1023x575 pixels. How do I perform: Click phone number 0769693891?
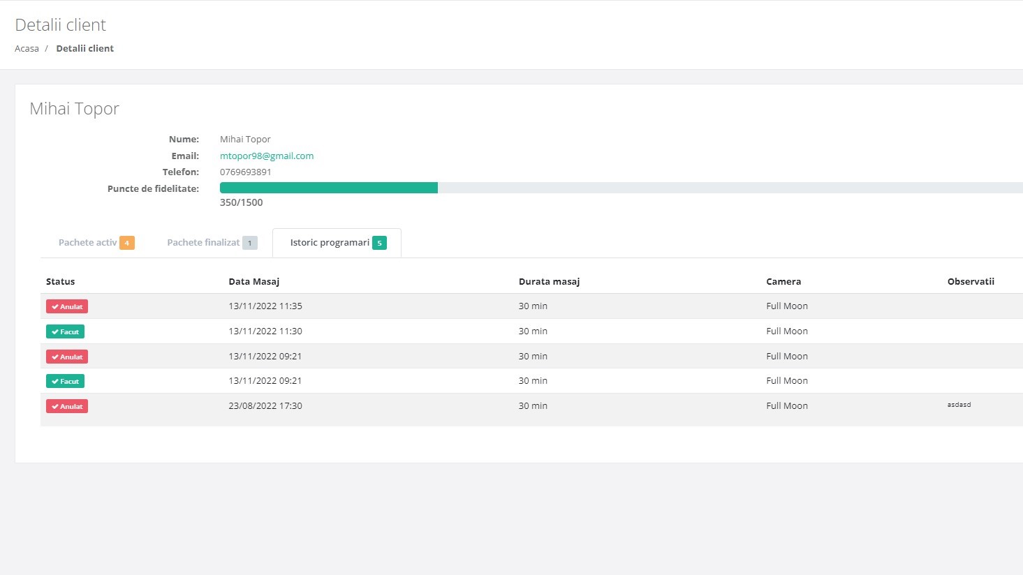246,172
